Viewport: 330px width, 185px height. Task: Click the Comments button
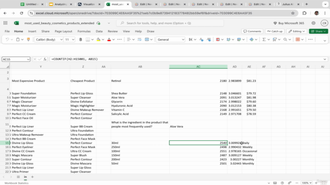coord(252,31)
